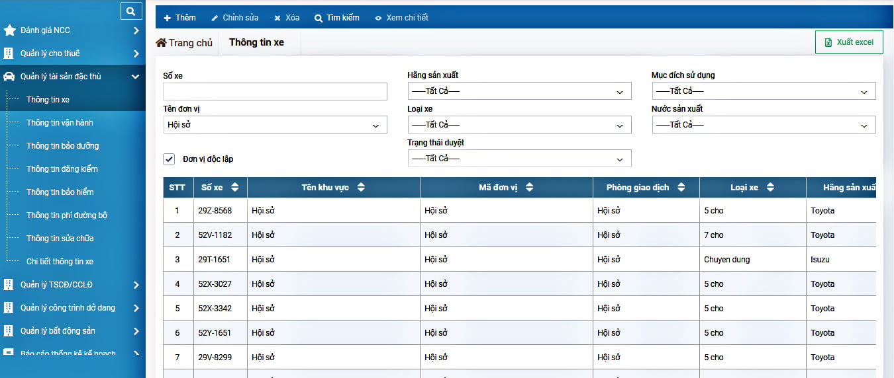The height and width of the screenshot is (378, 894).
Task: Click the sidebar search magnifier icon
Action: coord(131,11)
